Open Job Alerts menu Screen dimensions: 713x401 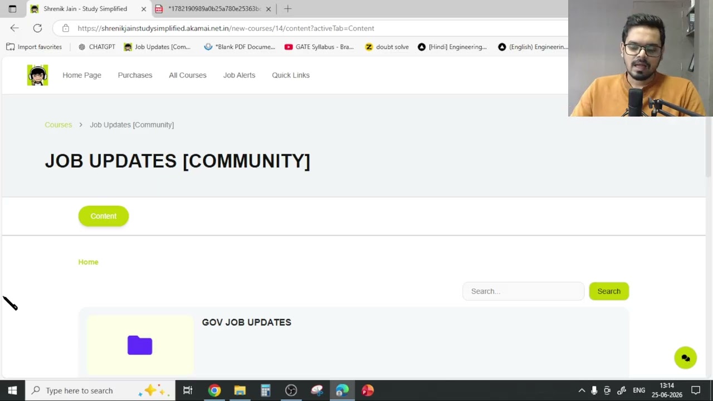point(239,75)
